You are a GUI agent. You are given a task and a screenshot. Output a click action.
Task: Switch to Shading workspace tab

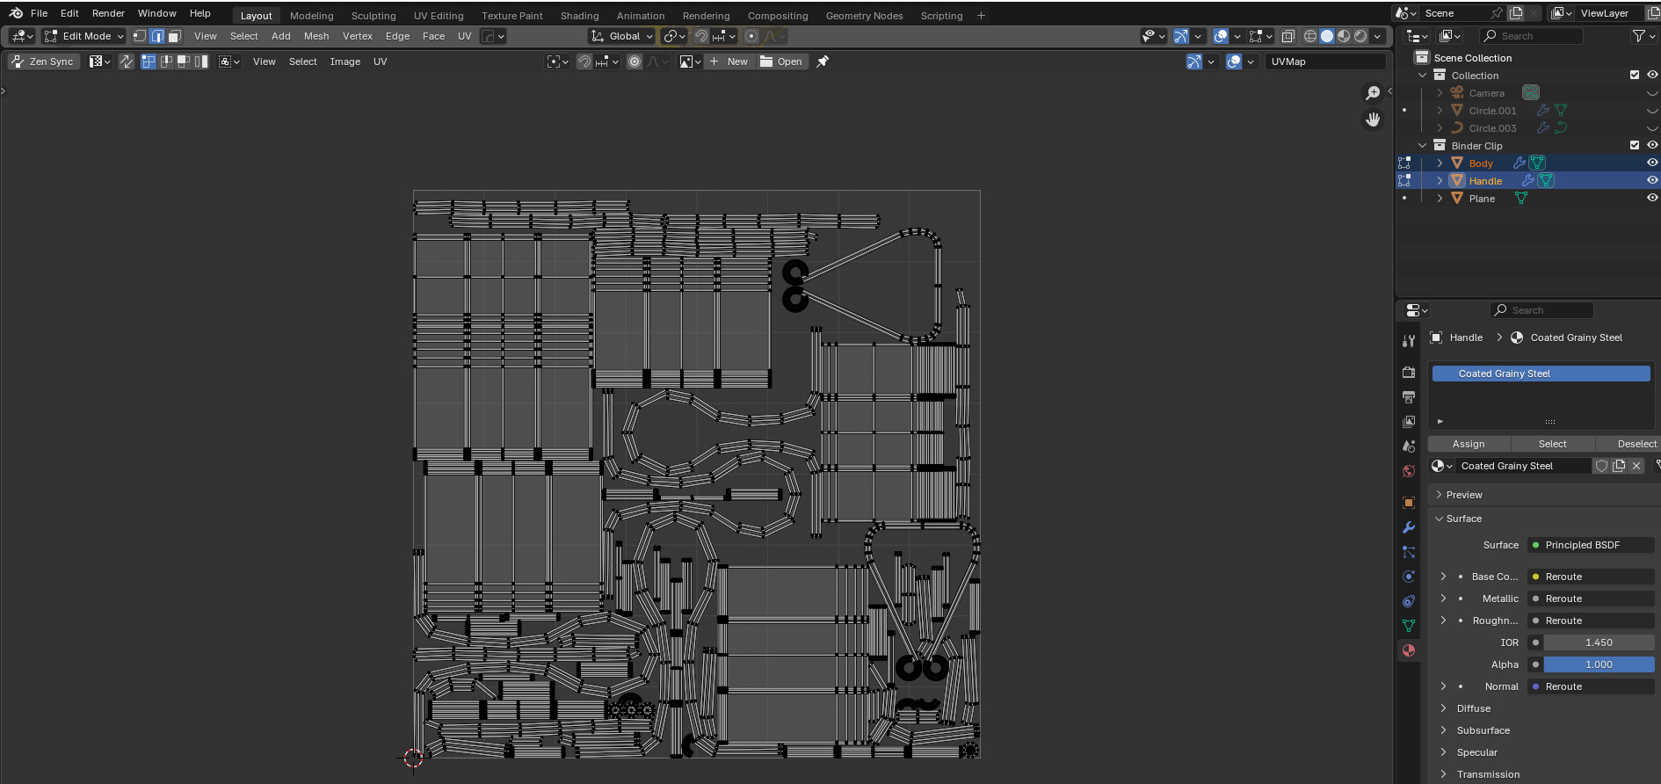coord(580,16)
